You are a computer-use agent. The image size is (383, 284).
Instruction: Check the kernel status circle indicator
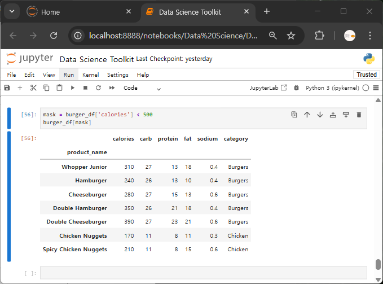(366, 88)
